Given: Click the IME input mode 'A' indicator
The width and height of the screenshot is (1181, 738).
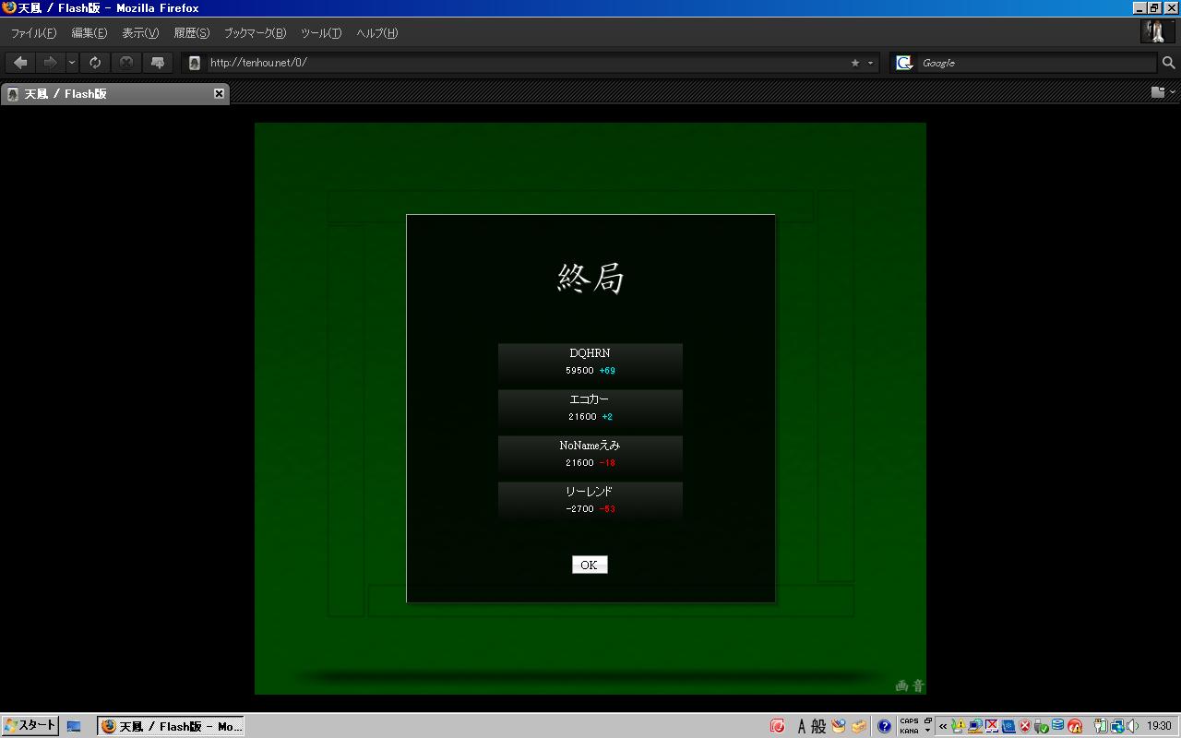Looking at the screenshot, I should 801,726.
